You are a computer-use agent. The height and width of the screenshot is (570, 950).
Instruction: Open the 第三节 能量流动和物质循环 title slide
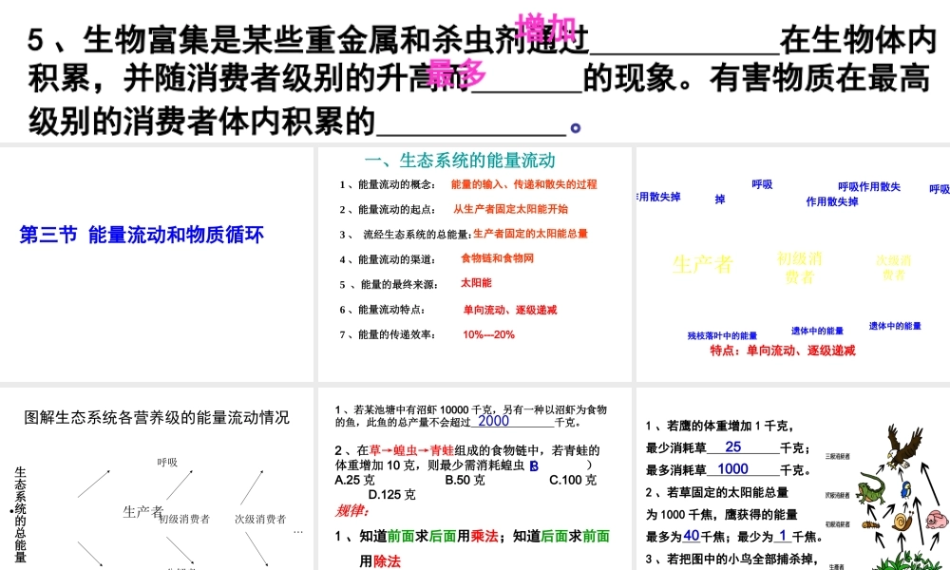pyautogui.click(x=142, y=235)
